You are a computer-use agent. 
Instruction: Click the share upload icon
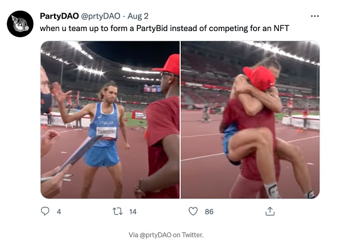point(270,211)
